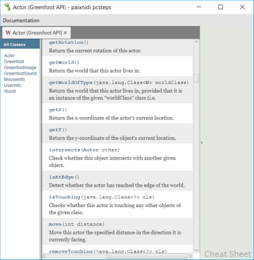Select the Actor (Greenfoot API) tab
The width and height of the screenshot is (254, 260).
[x=37, y=33]
